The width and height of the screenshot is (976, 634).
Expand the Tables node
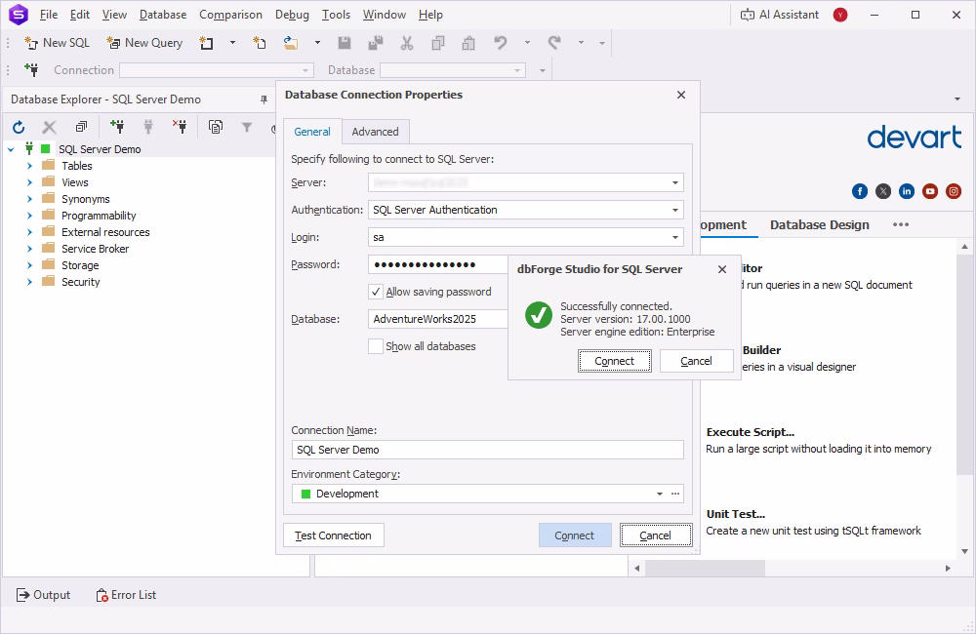click(x=29, y=166)
